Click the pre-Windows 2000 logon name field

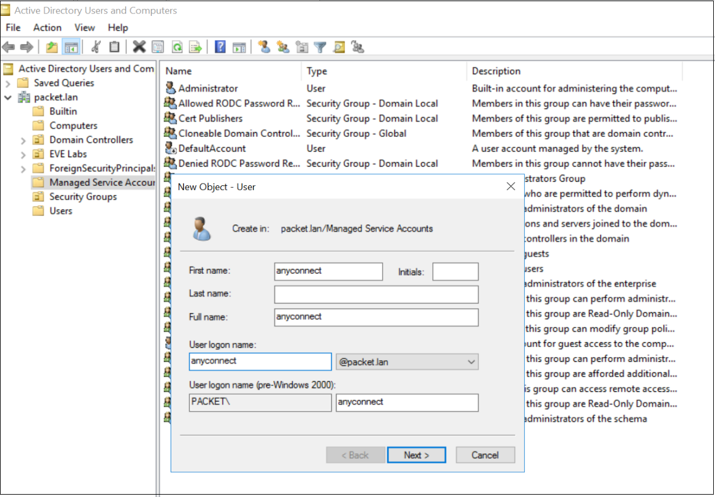[407, 403]
